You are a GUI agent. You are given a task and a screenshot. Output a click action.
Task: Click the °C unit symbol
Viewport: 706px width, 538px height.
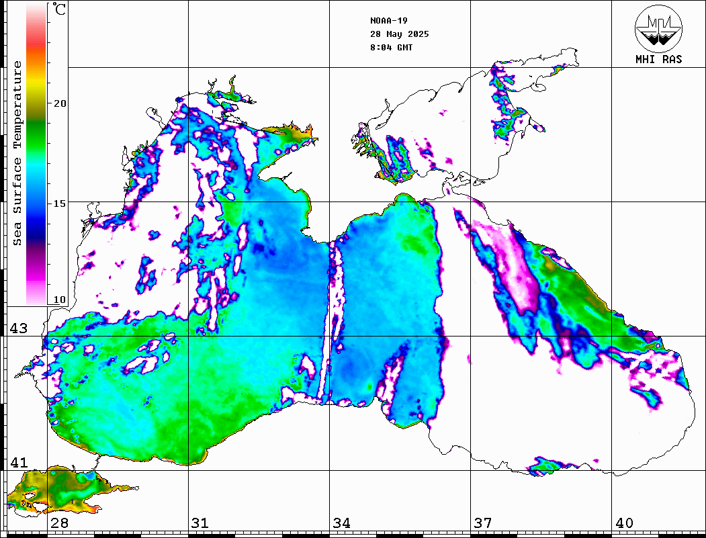pos(59,9)
